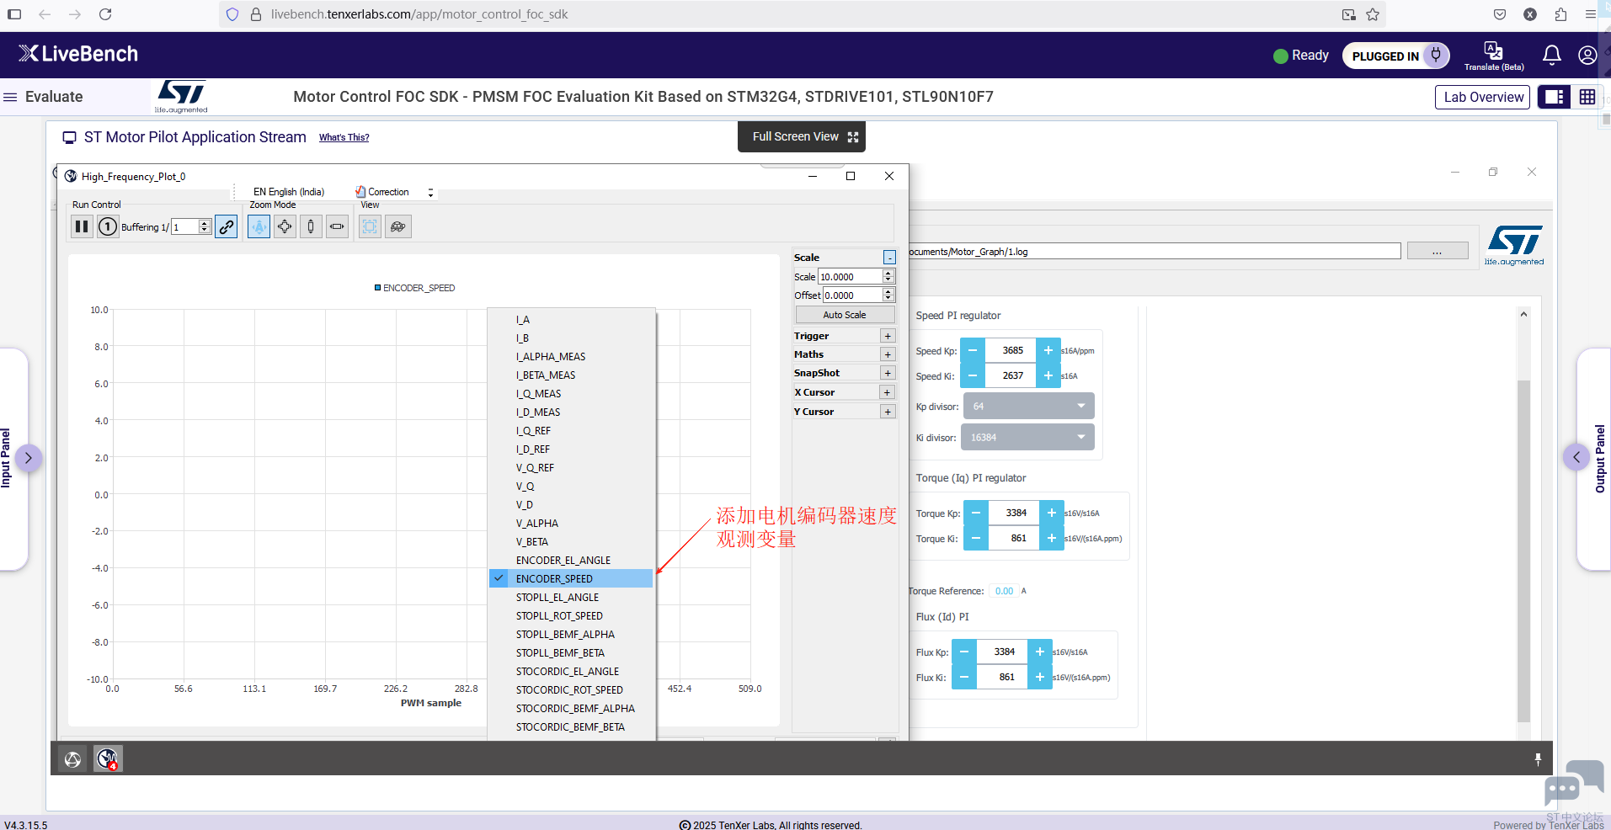Click the fit-to-view dashed square icon
1611x830 pixels.
point(370,226)
